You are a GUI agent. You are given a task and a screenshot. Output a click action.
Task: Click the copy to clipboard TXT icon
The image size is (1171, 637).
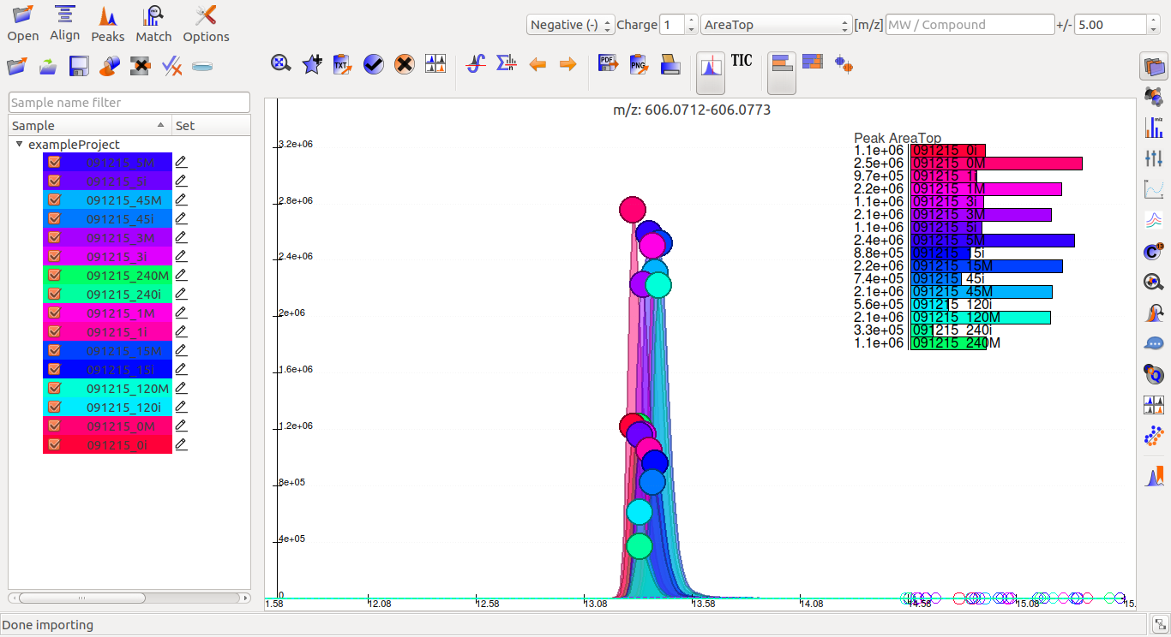[343, 63]
